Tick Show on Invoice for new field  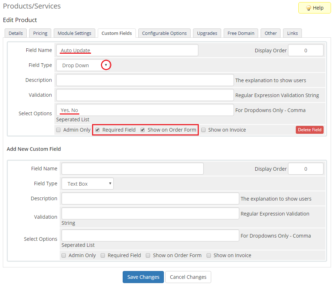[x=209, y=255]
